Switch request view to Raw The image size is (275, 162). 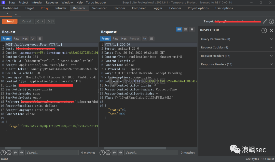tap(16, 39)
